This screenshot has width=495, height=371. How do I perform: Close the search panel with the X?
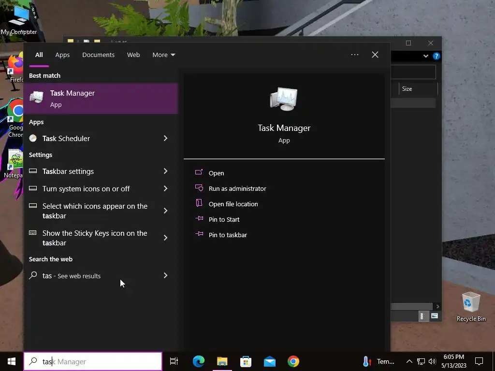coord(375,55)
